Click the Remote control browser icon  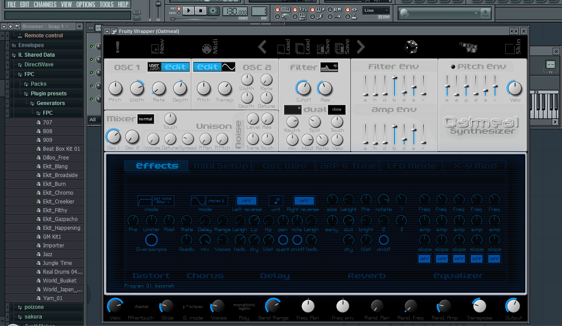[x=20, y=36]
